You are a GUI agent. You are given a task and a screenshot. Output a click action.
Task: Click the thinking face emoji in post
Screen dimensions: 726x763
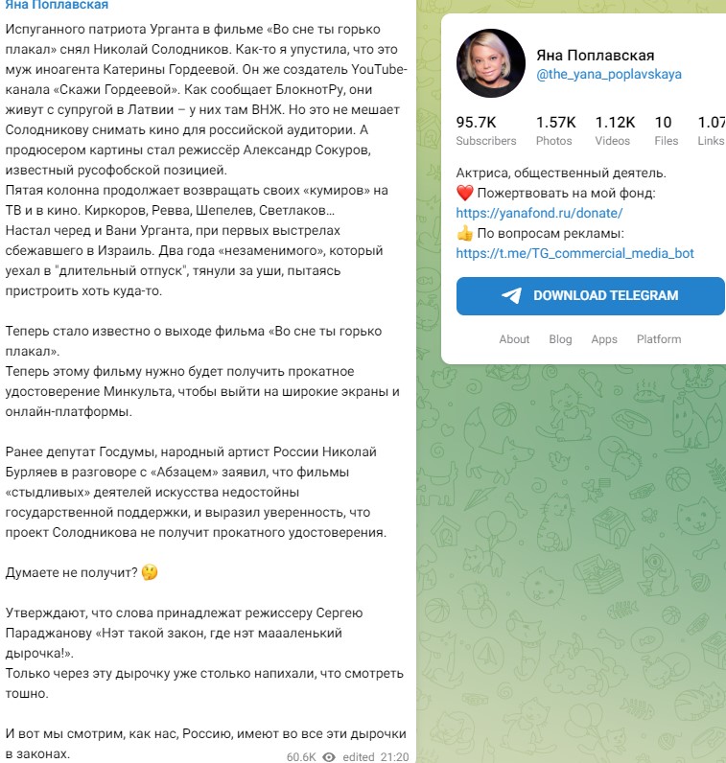(149, 572)
